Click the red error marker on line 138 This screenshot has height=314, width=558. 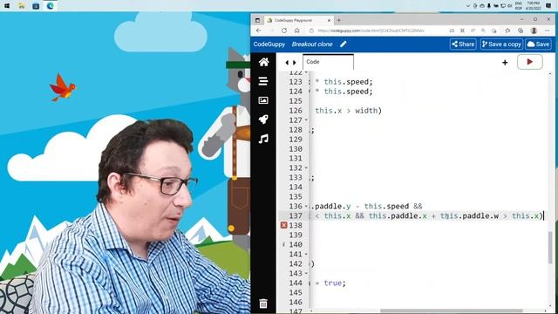click(283, 225)
